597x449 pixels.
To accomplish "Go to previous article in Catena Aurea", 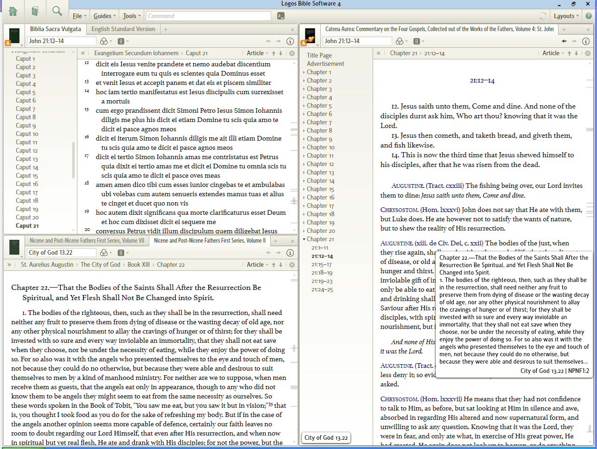I will click(570, 53).
